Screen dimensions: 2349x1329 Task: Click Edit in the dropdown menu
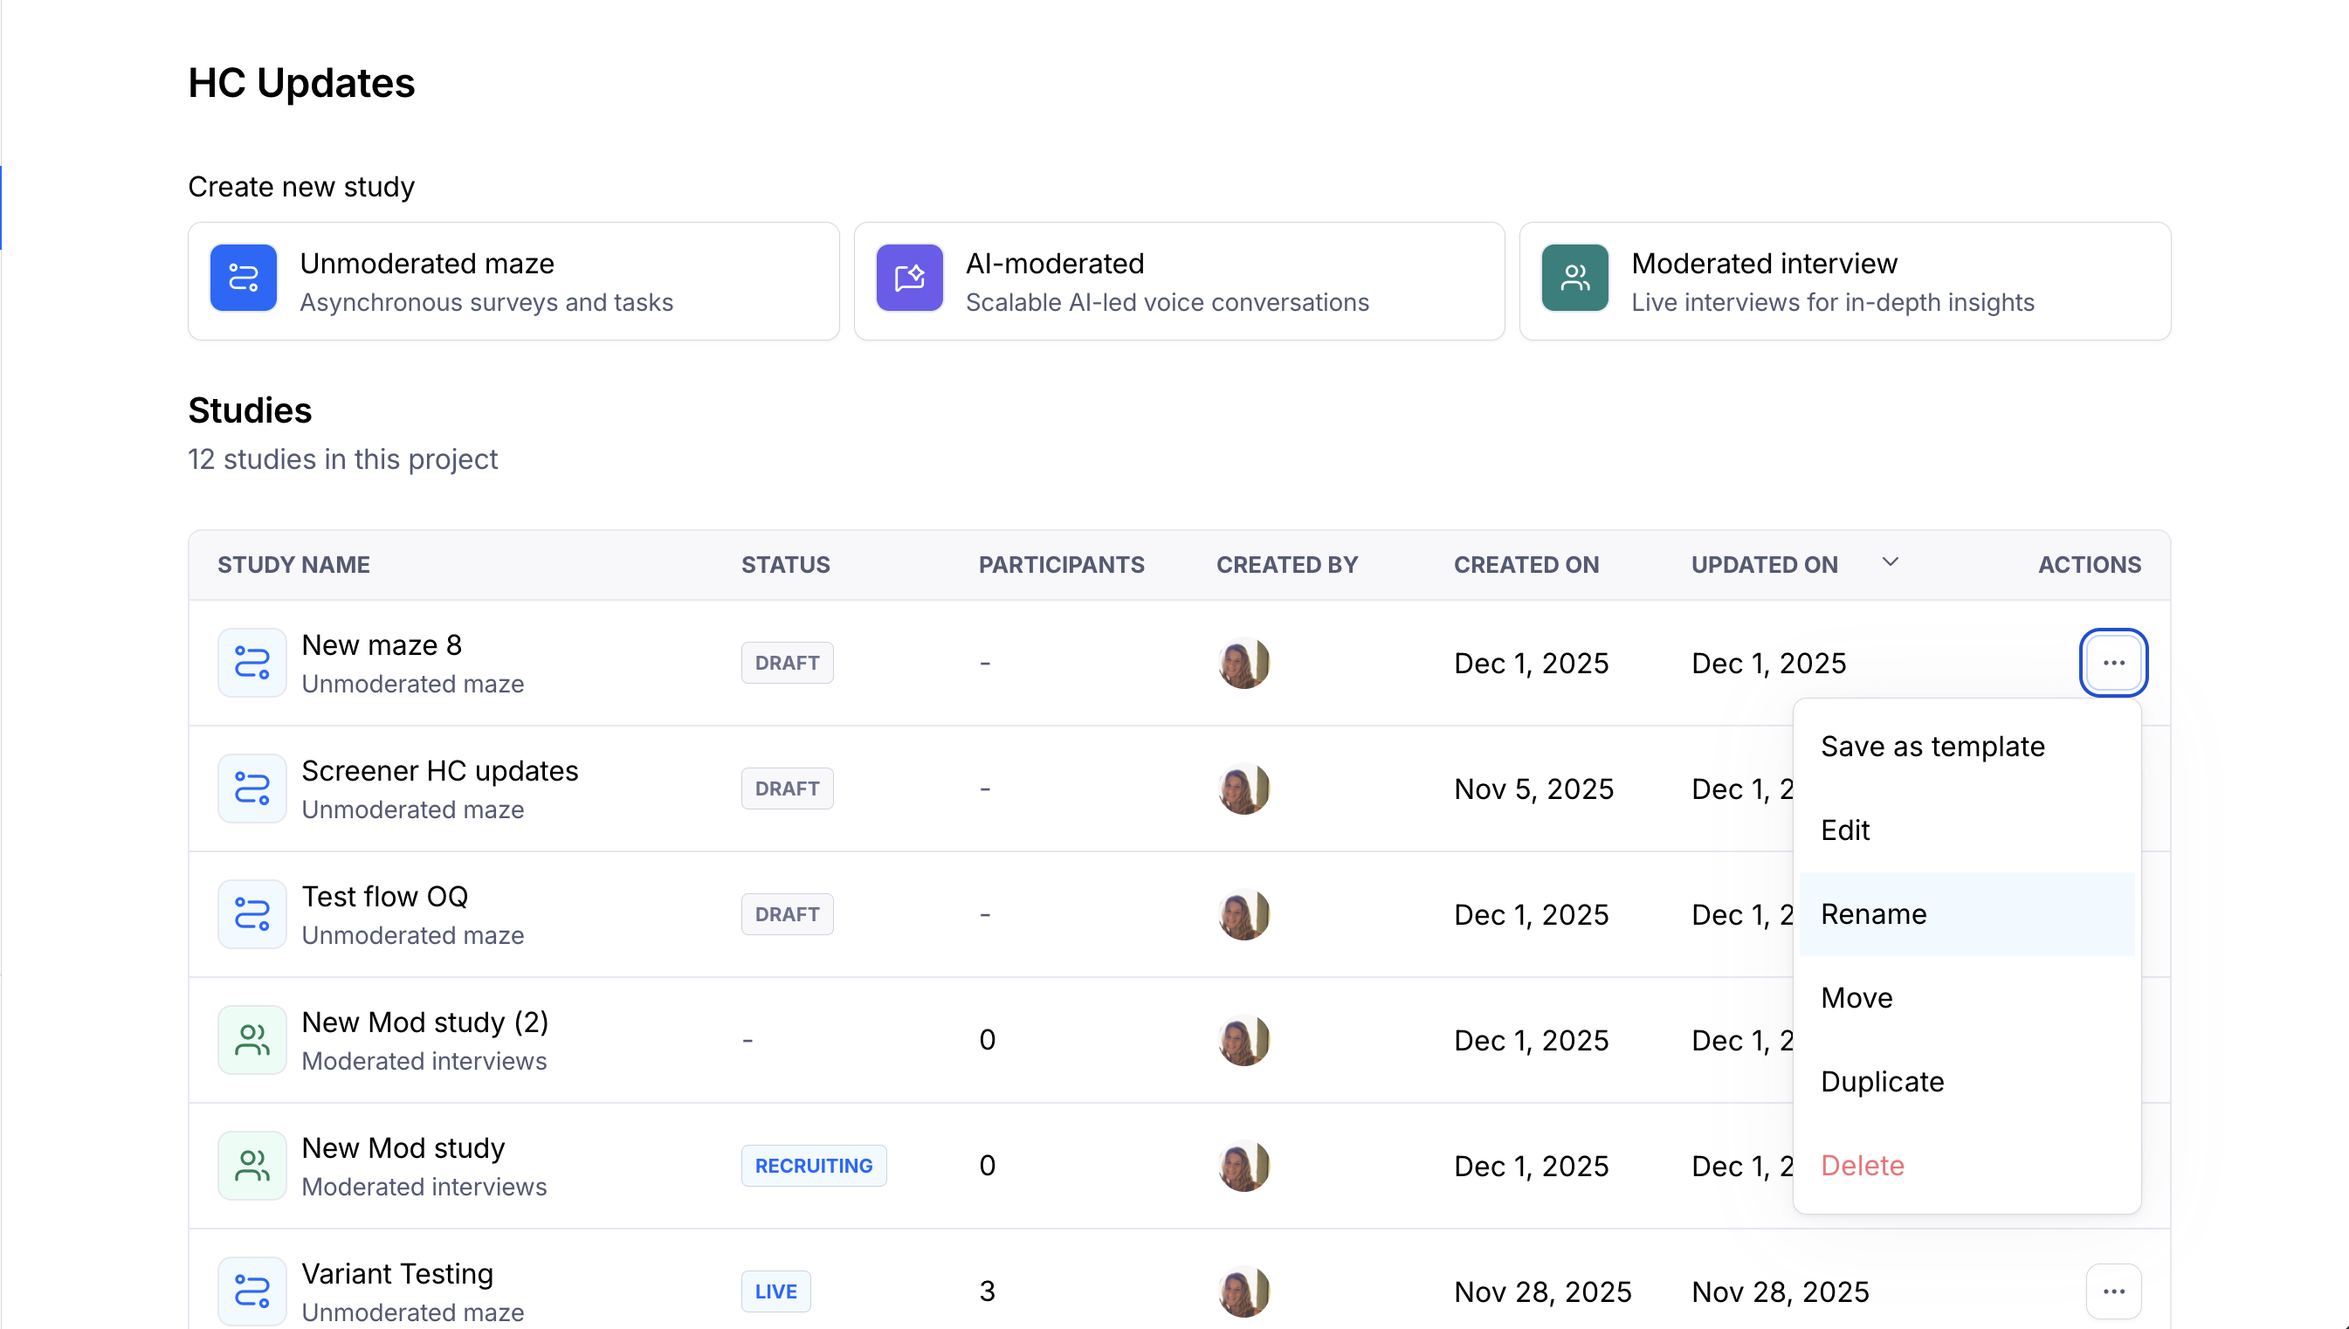(x=1844, y=830)
